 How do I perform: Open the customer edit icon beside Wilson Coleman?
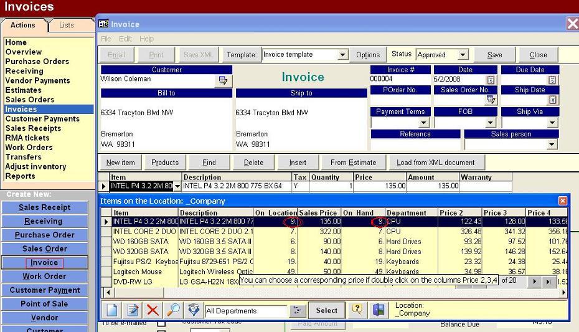223,80
